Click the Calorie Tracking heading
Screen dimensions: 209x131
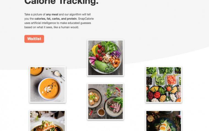[61, 2]
